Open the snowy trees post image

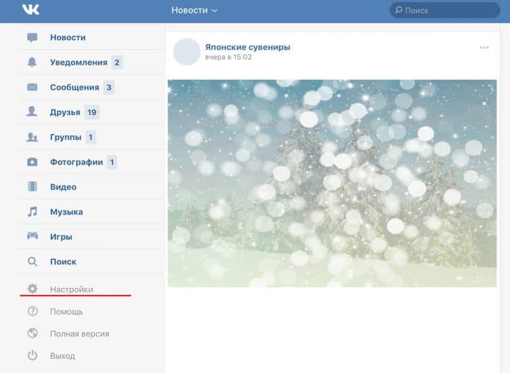pyautogui.click(x=332, y=183)
